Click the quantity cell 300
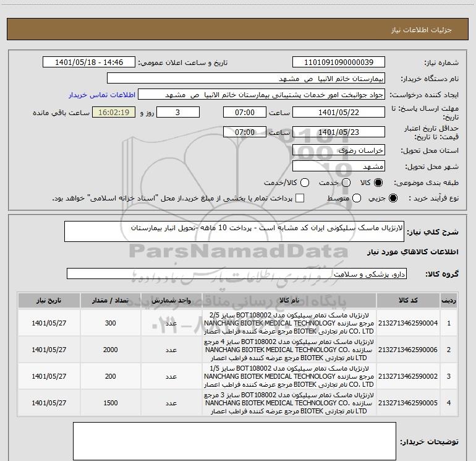The image size is (476, 461). point(110,323)
